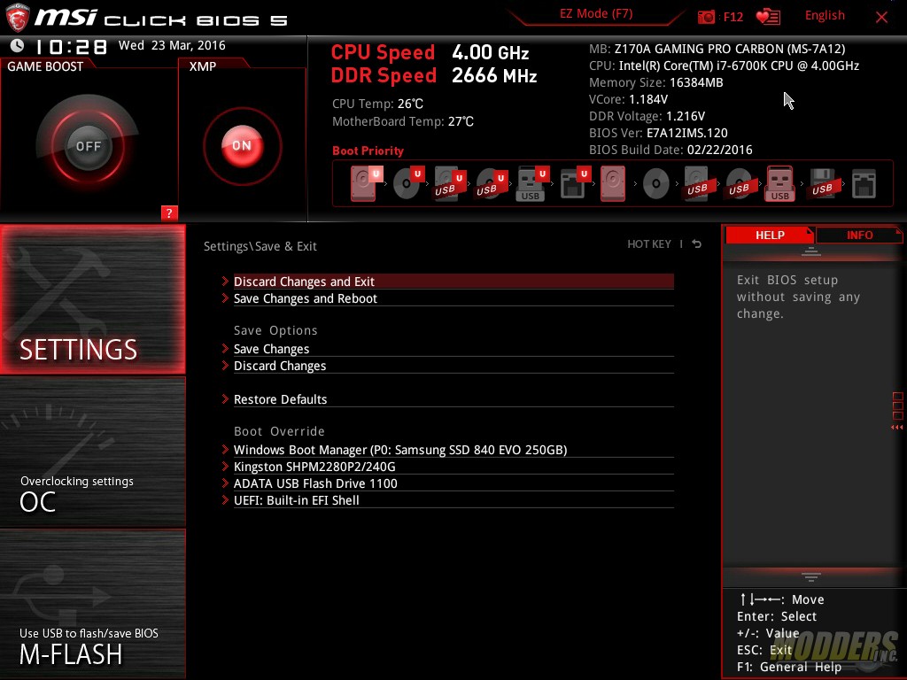Click the arrow beside UEFI Built-in EFI Shell

pos(225,499)
